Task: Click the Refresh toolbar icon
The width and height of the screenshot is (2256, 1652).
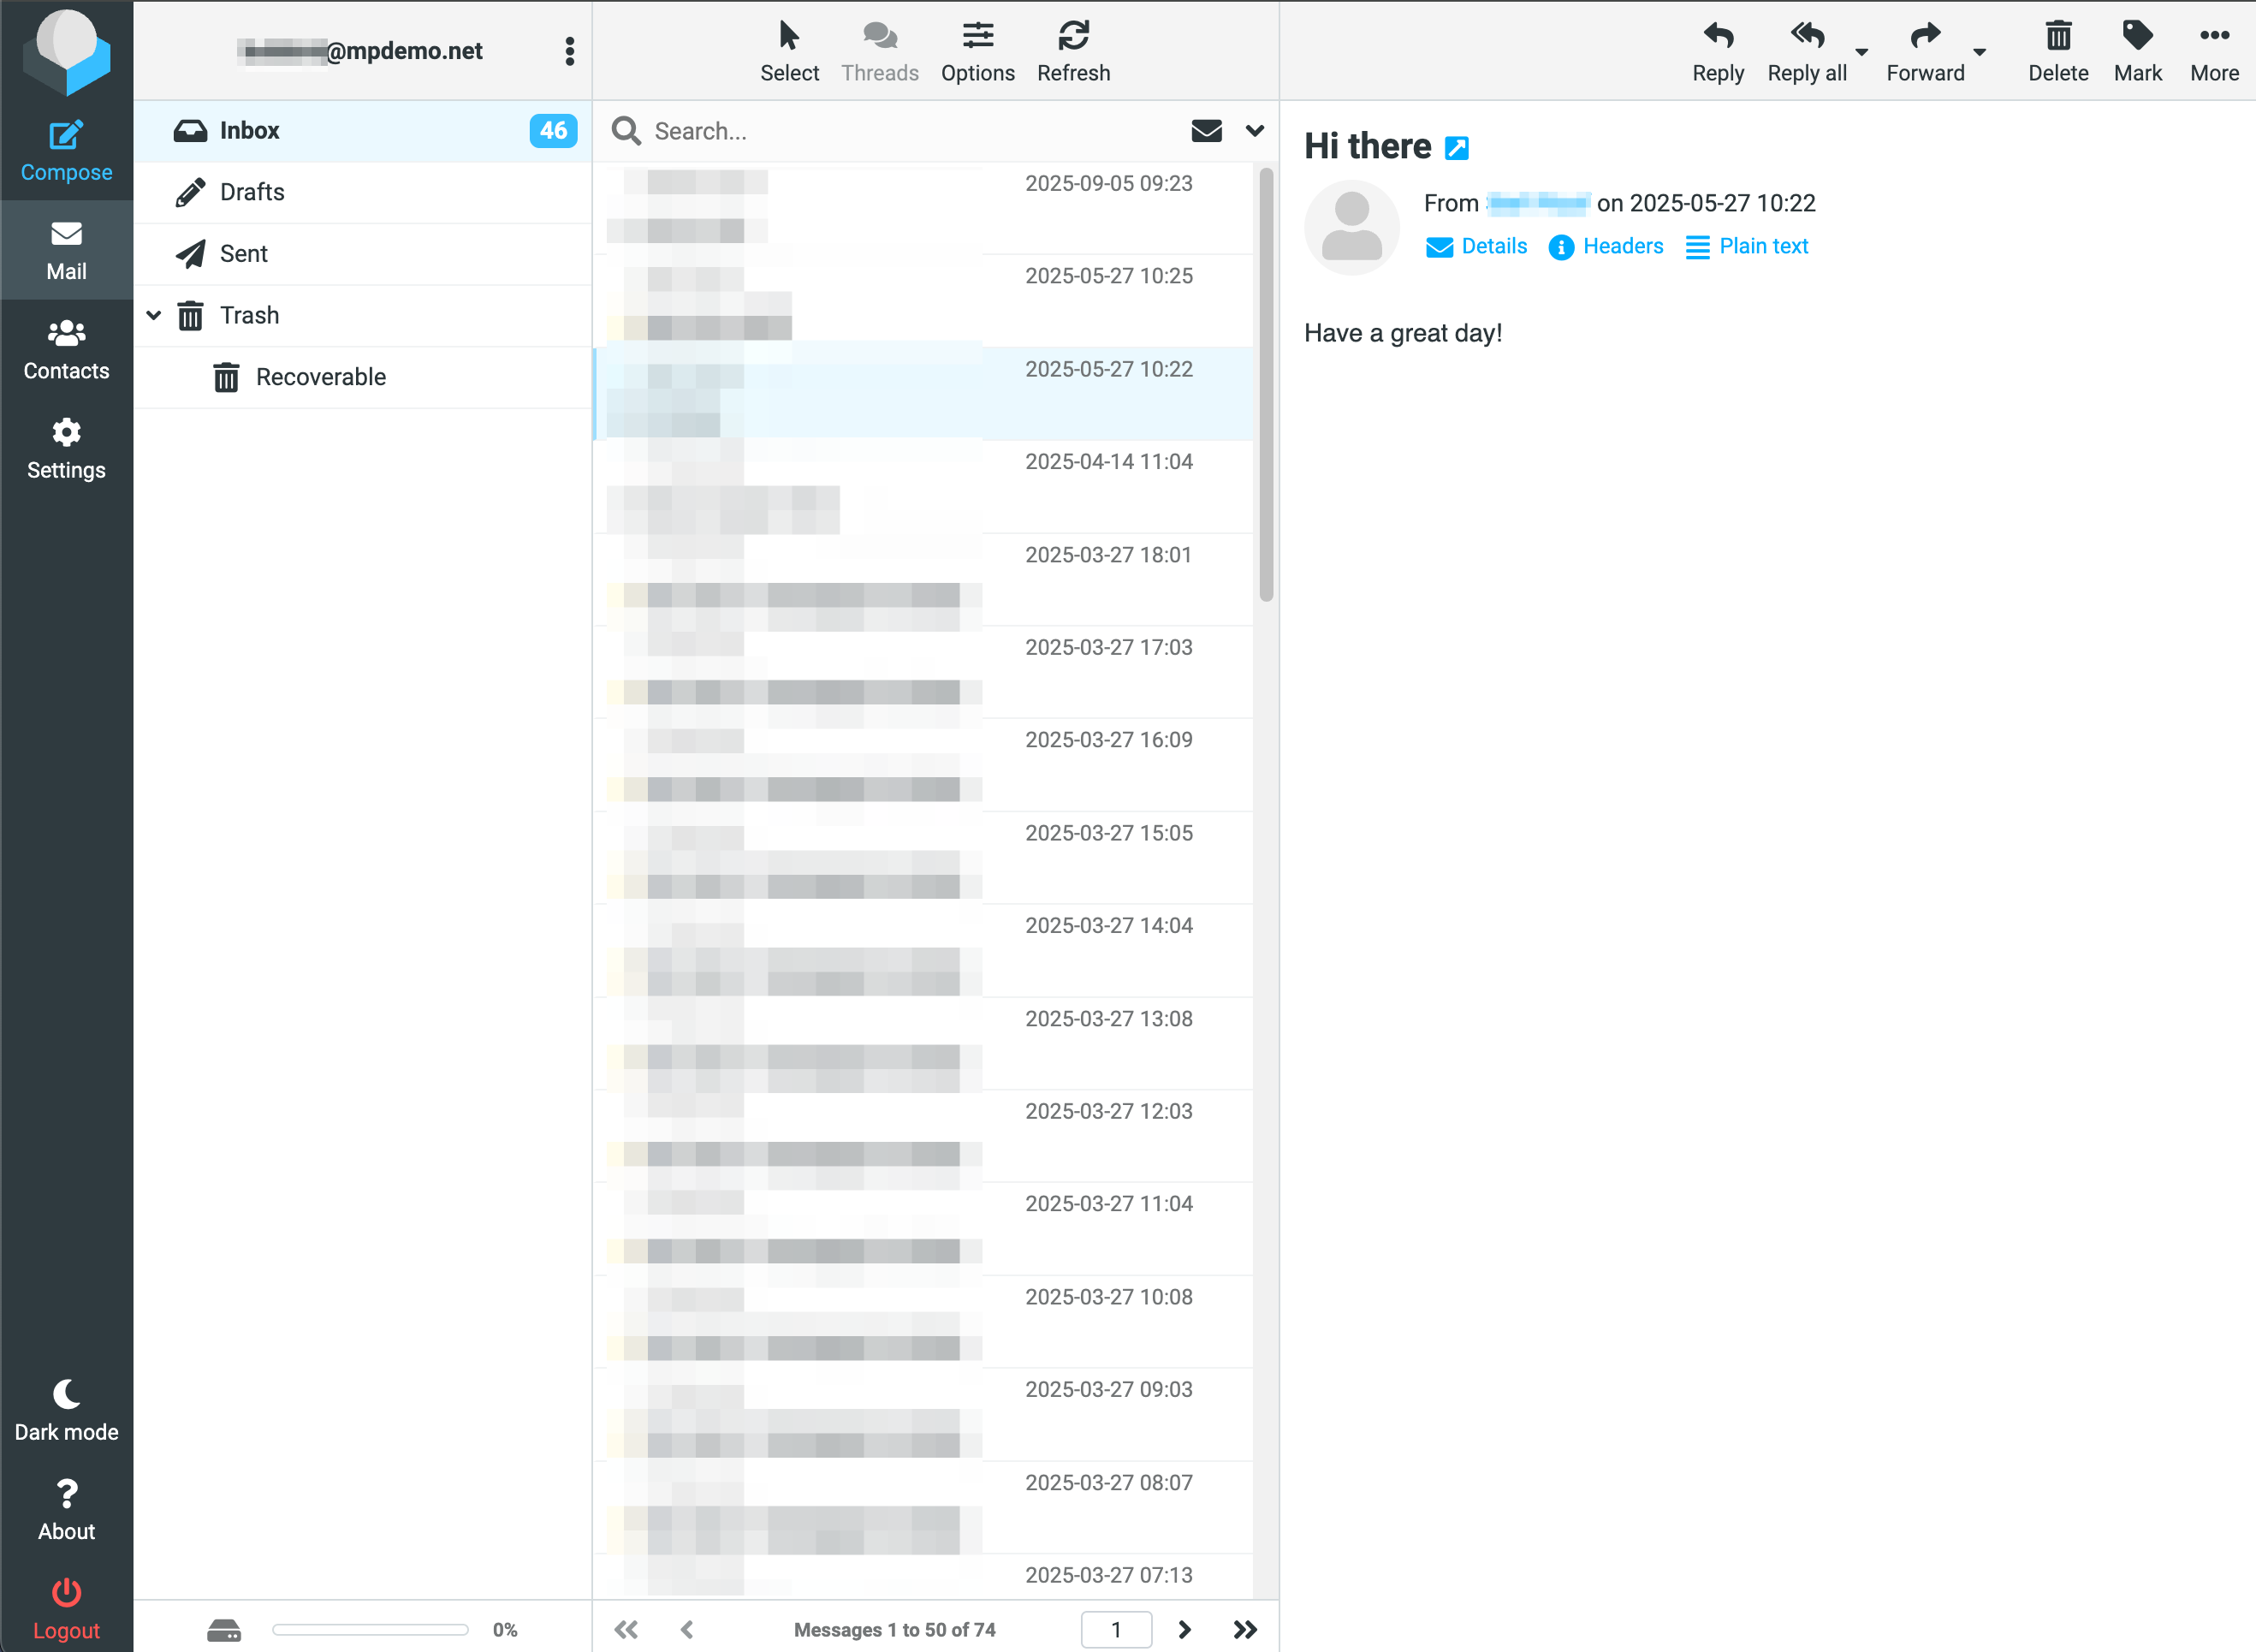Action: tap(1073, 37)
